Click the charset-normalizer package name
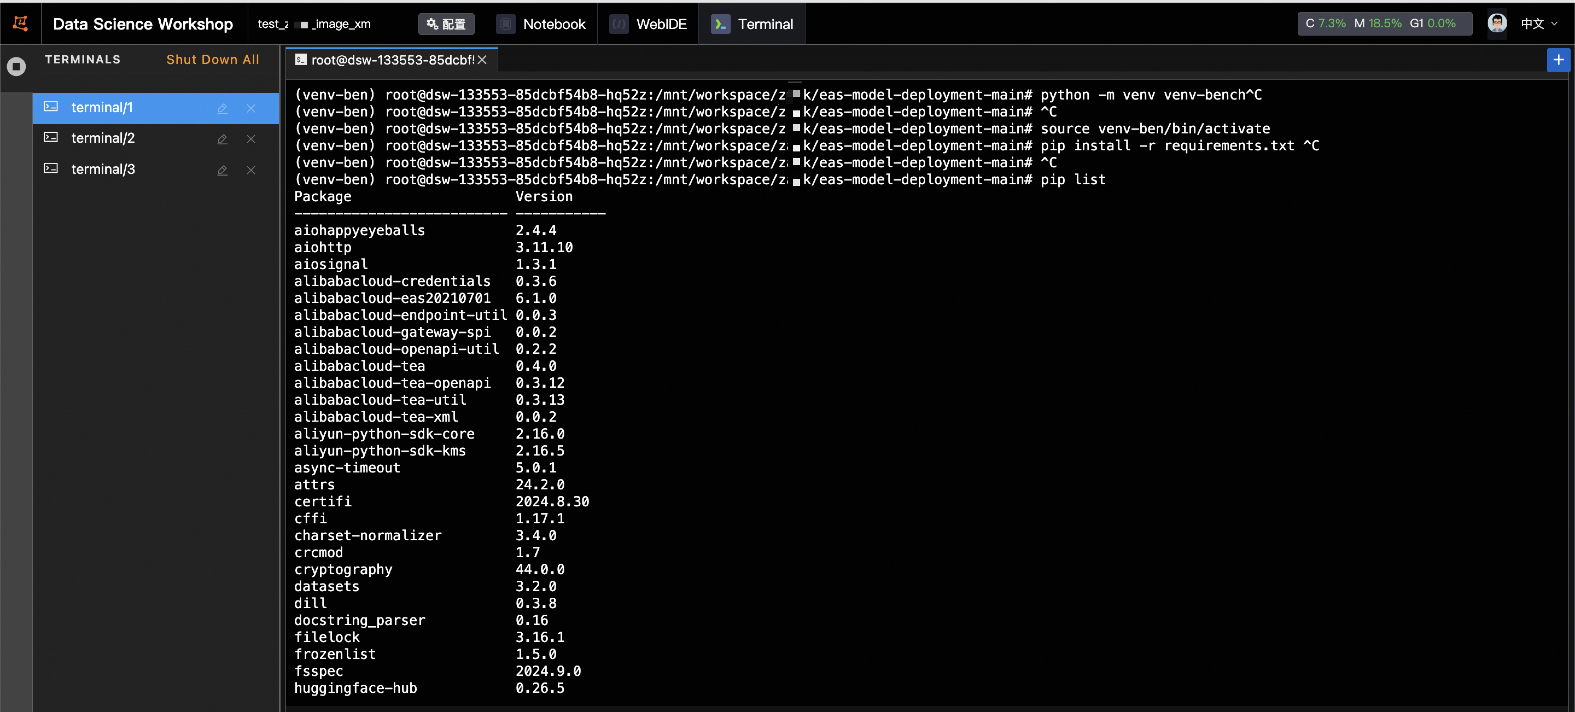Screen dimensions: 1575x712 point(367,535)
